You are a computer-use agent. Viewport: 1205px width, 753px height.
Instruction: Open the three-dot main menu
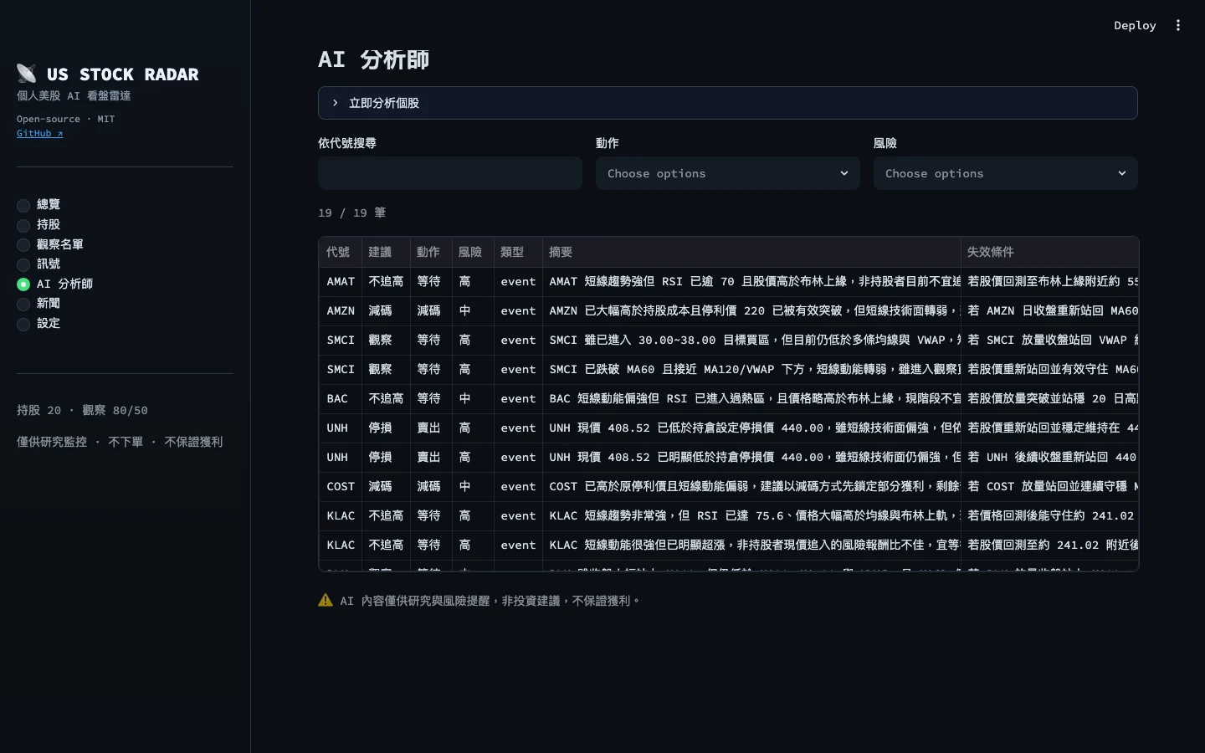point(1178,25)
